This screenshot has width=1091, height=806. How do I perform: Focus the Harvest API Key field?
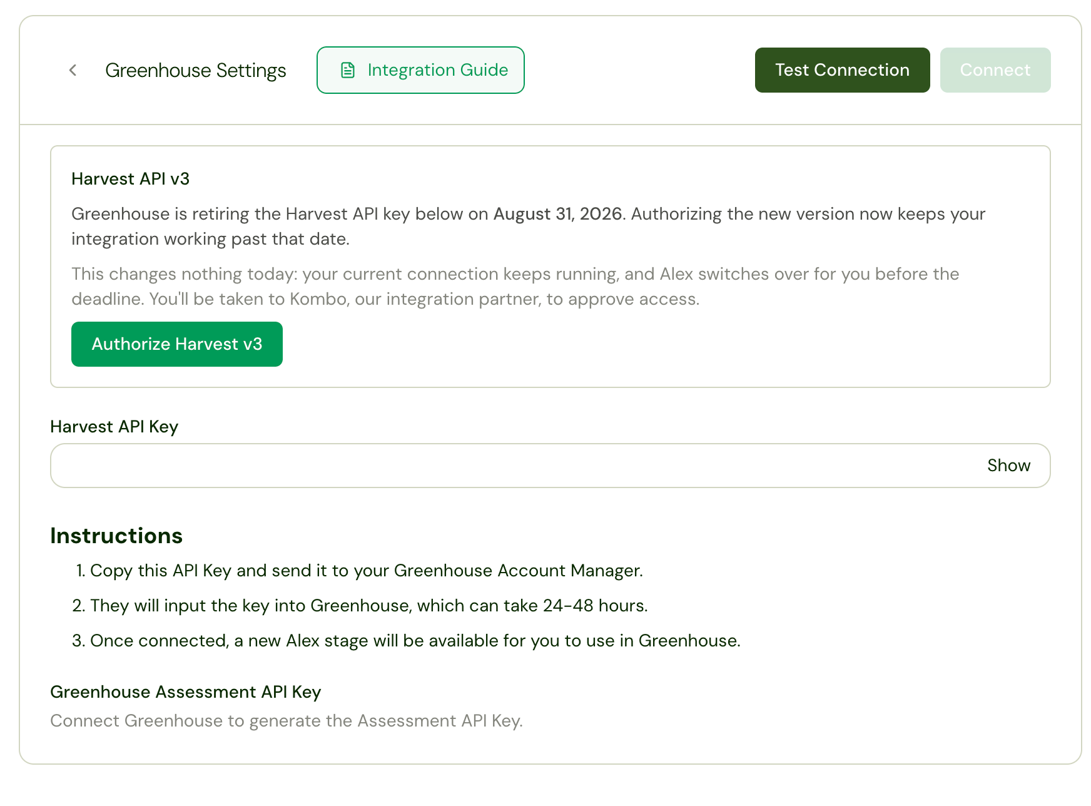click(x=550, y=466)
